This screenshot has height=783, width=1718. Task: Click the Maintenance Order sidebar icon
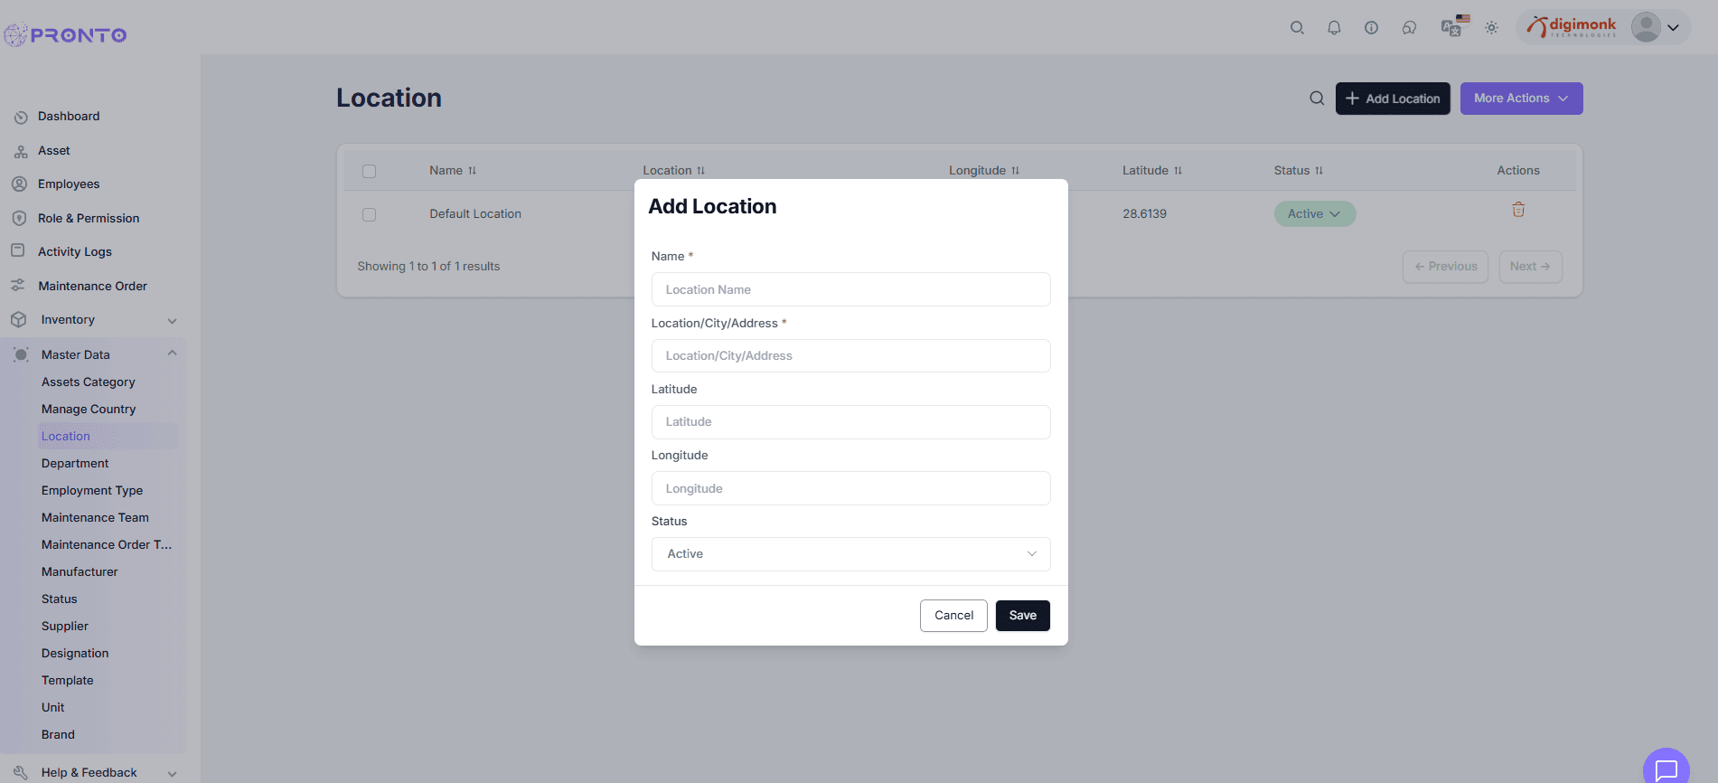coord(17,286)
